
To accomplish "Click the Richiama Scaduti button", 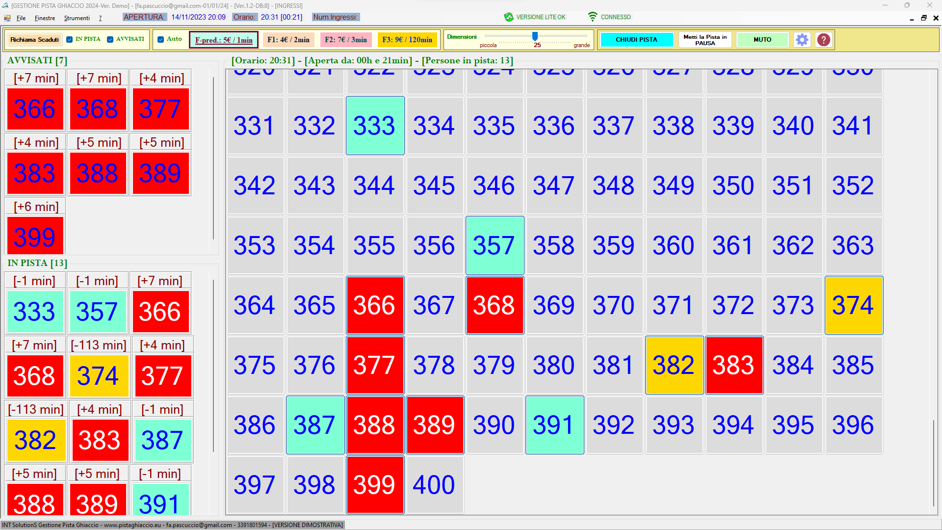I will (34, 40).
